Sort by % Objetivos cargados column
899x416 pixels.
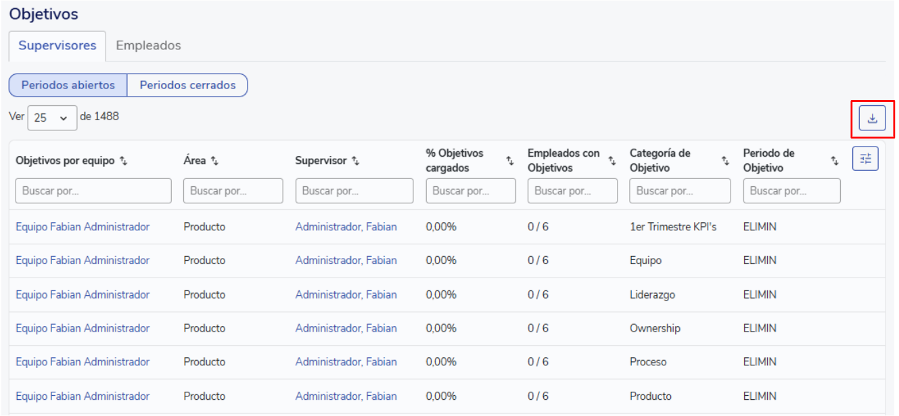(x=509, y=161)
